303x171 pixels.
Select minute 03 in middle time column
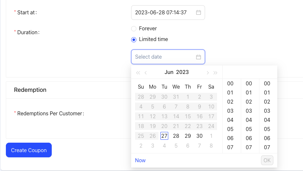(249, 111)
